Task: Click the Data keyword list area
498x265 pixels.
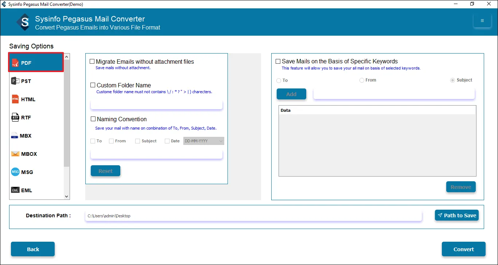Action: [x=377, y=145]
